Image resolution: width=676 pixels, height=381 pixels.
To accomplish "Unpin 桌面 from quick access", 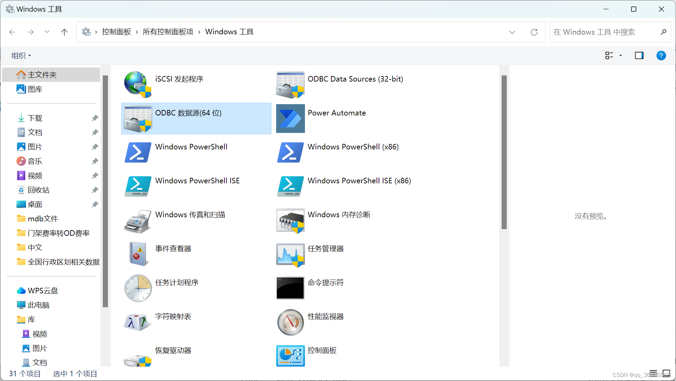I will click(95, 204).
